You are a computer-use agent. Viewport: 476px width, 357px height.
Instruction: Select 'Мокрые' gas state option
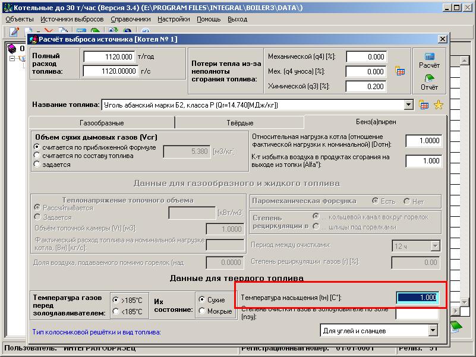click(x=203, y=311)
